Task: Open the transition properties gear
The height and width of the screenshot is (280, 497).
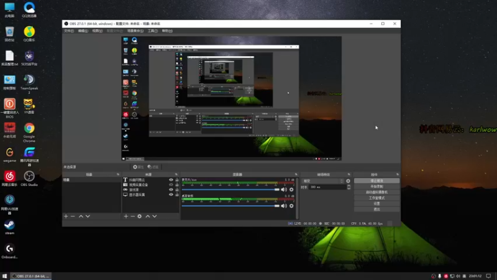Action: pos(348,181)
